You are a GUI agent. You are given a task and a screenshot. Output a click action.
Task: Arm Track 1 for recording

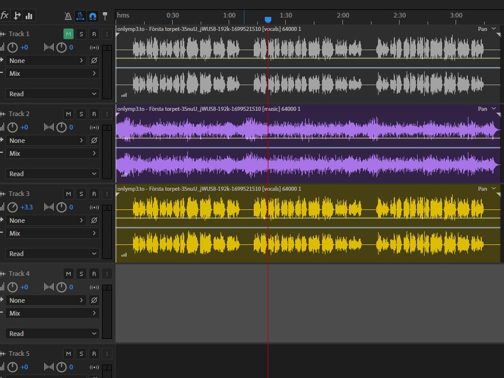pyautogui.click(x=94, y=34)
